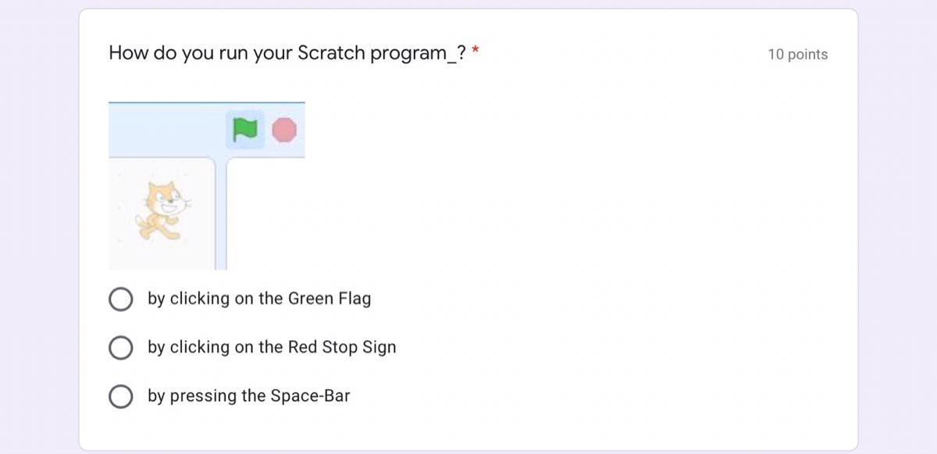This screenshot has width=937, height=454.
Task: Click the 'Red Stop Sign' words in second option
Action: [x=342, y=347]
